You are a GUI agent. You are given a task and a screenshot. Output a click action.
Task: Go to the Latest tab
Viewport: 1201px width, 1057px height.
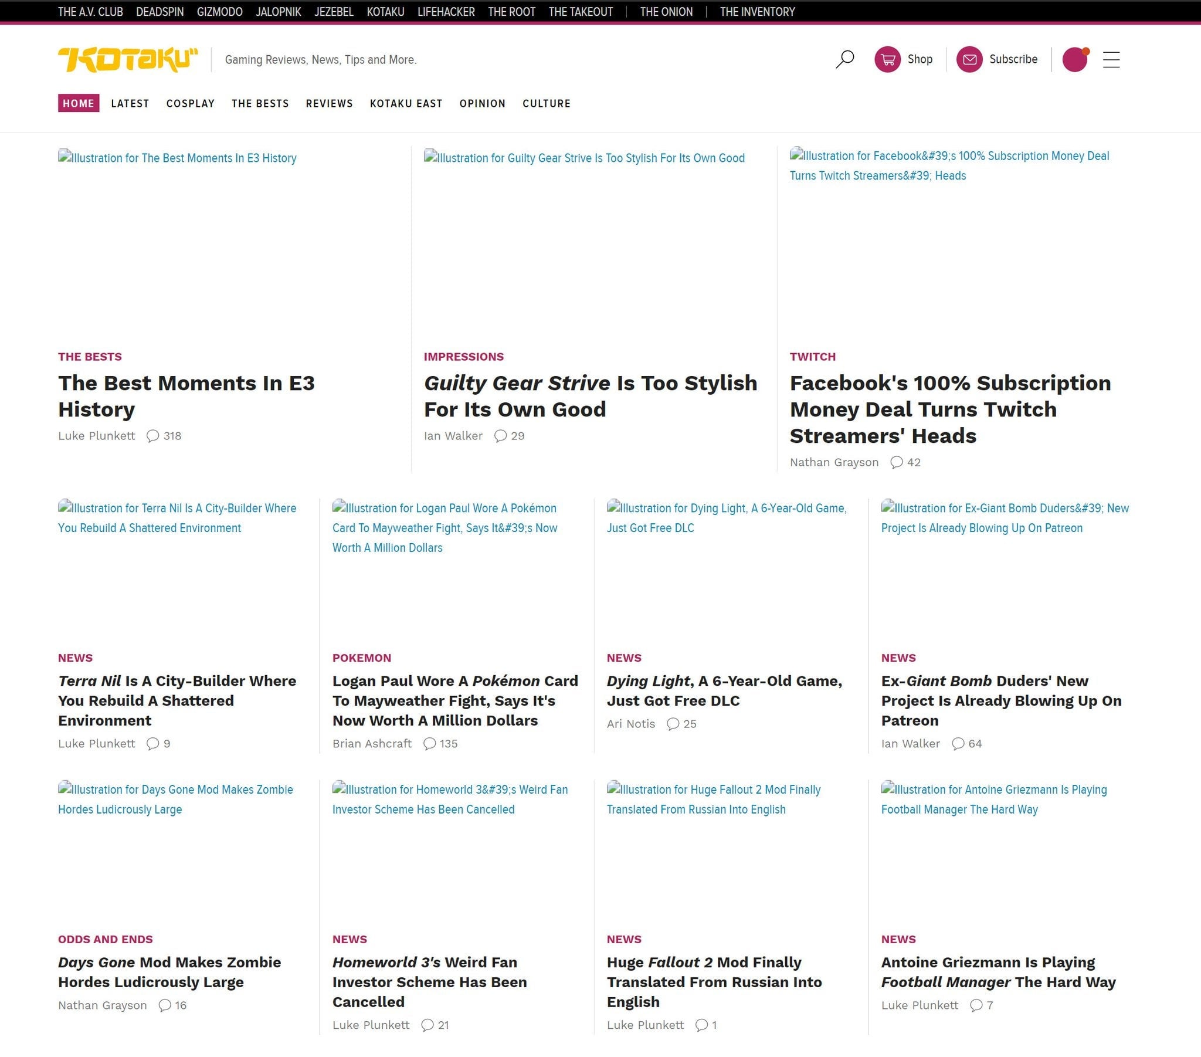(130, 103)
